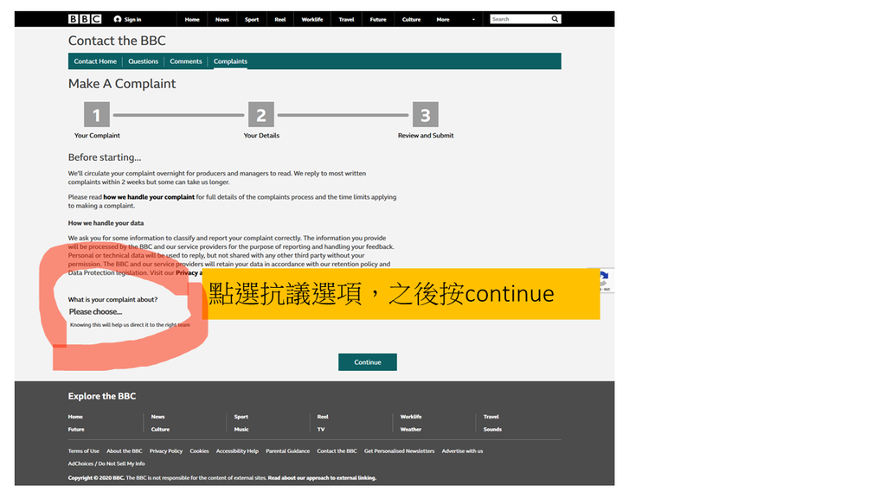Image resolution: width=886 pixels, height=498 pixels.
Task: Open News in the top navigation
Action: (222, 19)
